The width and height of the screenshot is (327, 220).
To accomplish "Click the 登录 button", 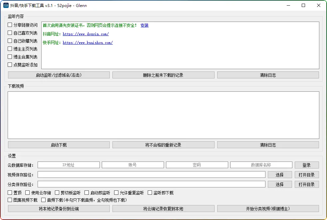I will click(x=307, y=165).
